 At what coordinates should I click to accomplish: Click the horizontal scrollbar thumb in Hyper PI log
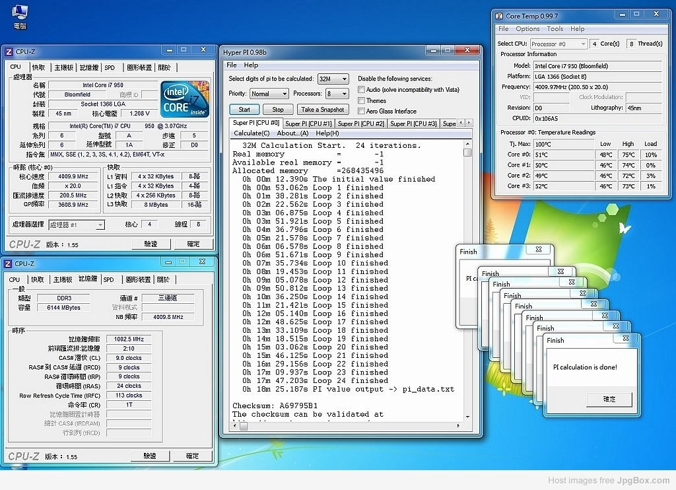[x=244, y=426]
